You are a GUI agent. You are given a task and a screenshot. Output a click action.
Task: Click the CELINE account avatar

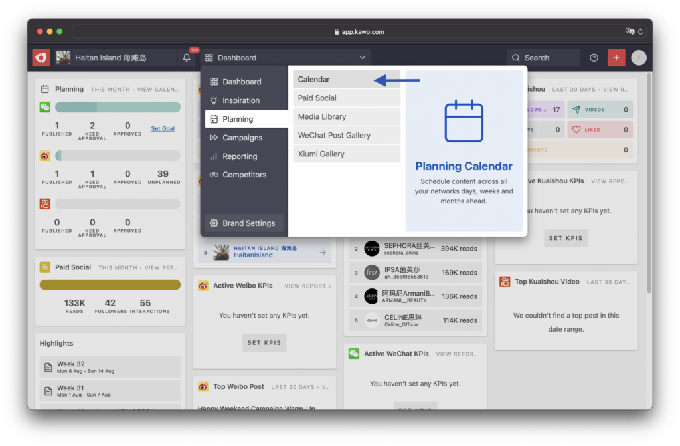pyautogui.click(x=372, y=320)
